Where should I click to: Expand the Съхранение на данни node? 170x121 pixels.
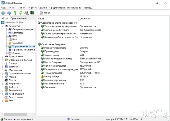tap(3, 74)
